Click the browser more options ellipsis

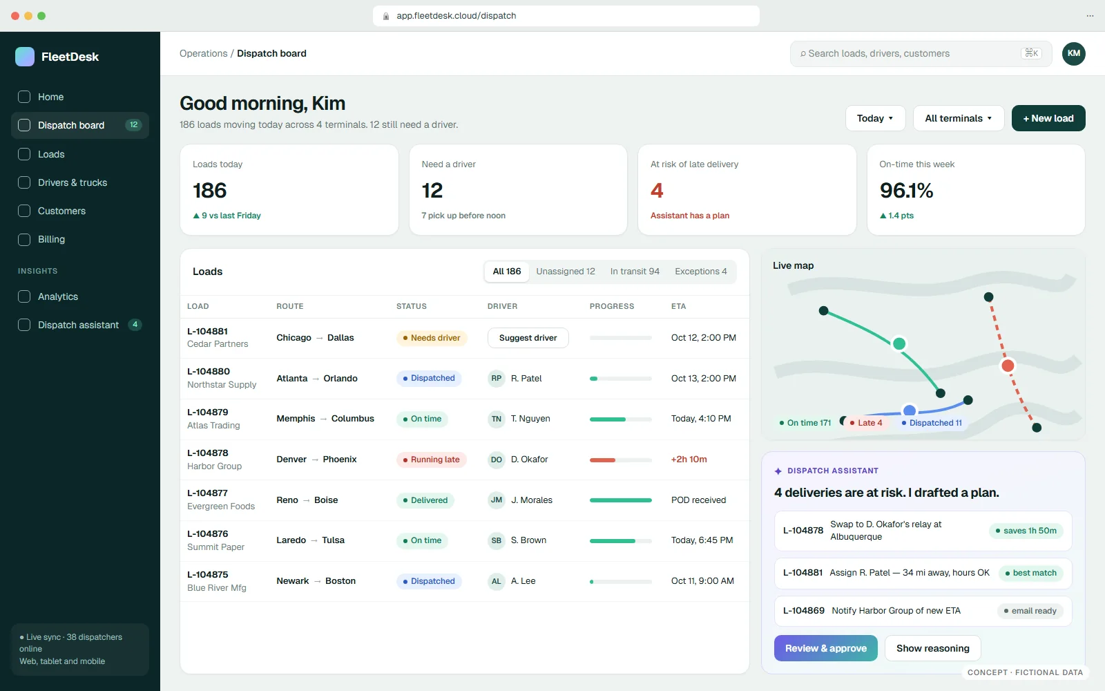click(1090, 16)
